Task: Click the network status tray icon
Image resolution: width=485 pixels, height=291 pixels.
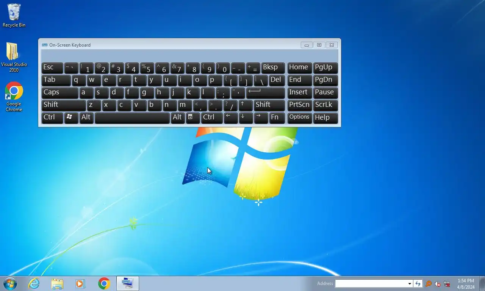Action: coord(447,283)
